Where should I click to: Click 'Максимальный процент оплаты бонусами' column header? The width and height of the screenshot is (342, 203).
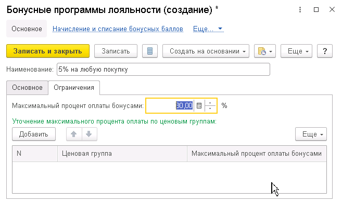tap(257, 154)
